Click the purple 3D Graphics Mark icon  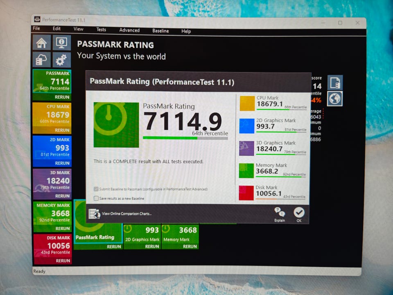246,148
